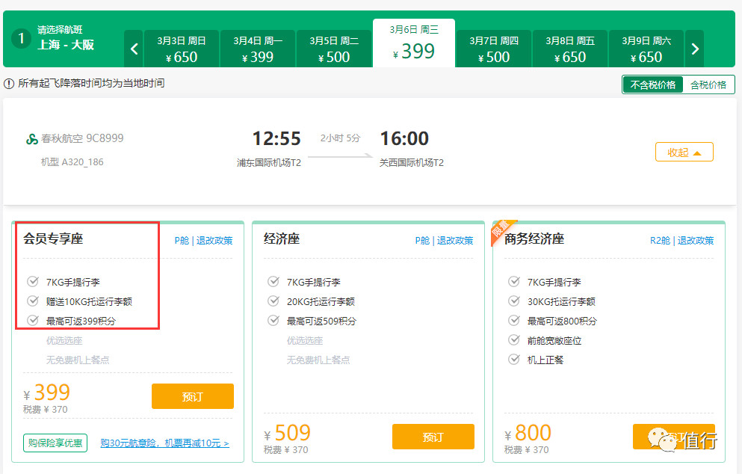Click the checkmark icon beside 30KG托运行李额
This screenshot has width=742, height=474.
514,302
